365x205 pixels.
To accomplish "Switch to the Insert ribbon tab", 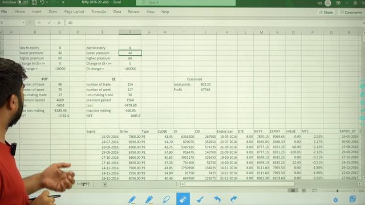I will pos(36,11).
